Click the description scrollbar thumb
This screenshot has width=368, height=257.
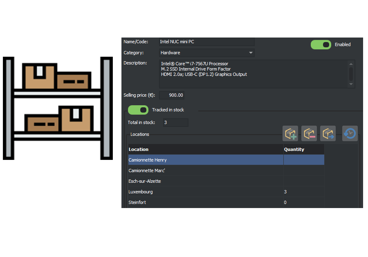[351, 74]
